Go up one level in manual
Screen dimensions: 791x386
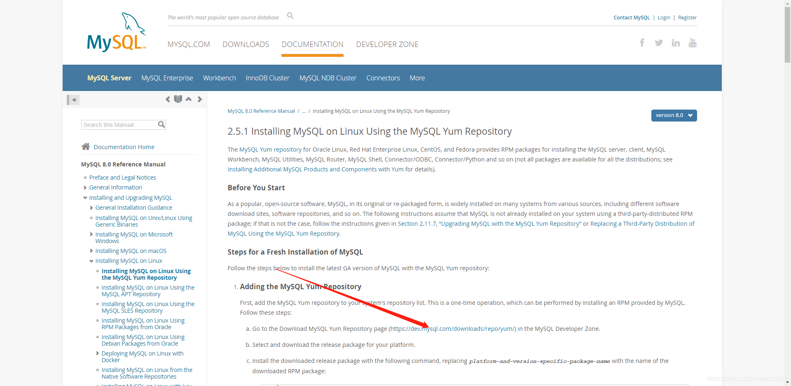point(189,99)
